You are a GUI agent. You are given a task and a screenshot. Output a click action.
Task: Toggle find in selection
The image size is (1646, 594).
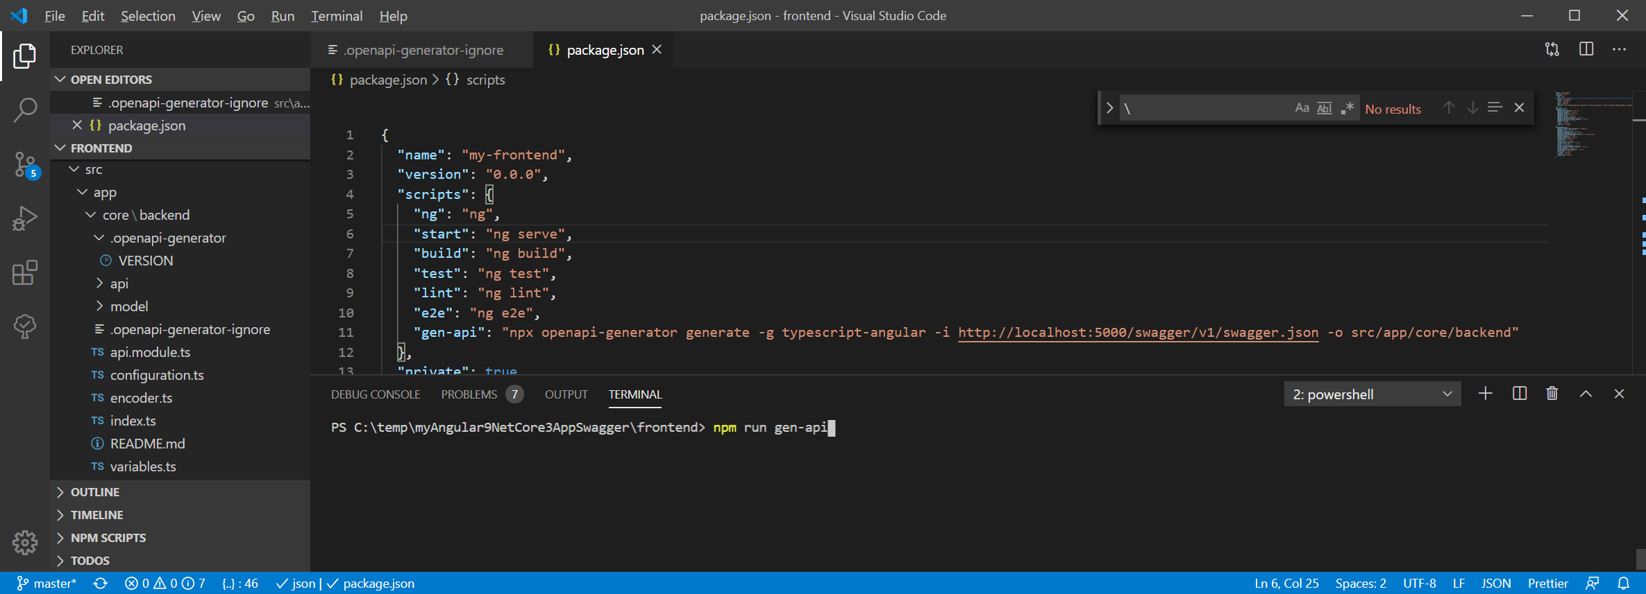click(x=1495, y=108)
